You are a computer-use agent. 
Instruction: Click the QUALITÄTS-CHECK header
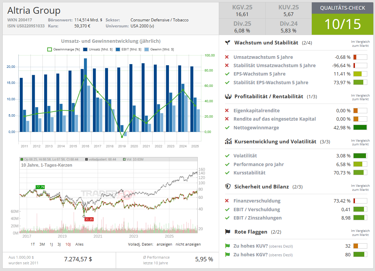pyautogui.click(x=343, y=8)
